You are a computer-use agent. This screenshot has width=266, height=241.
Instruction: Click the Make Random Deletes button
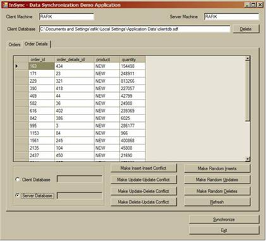[217, 191]
